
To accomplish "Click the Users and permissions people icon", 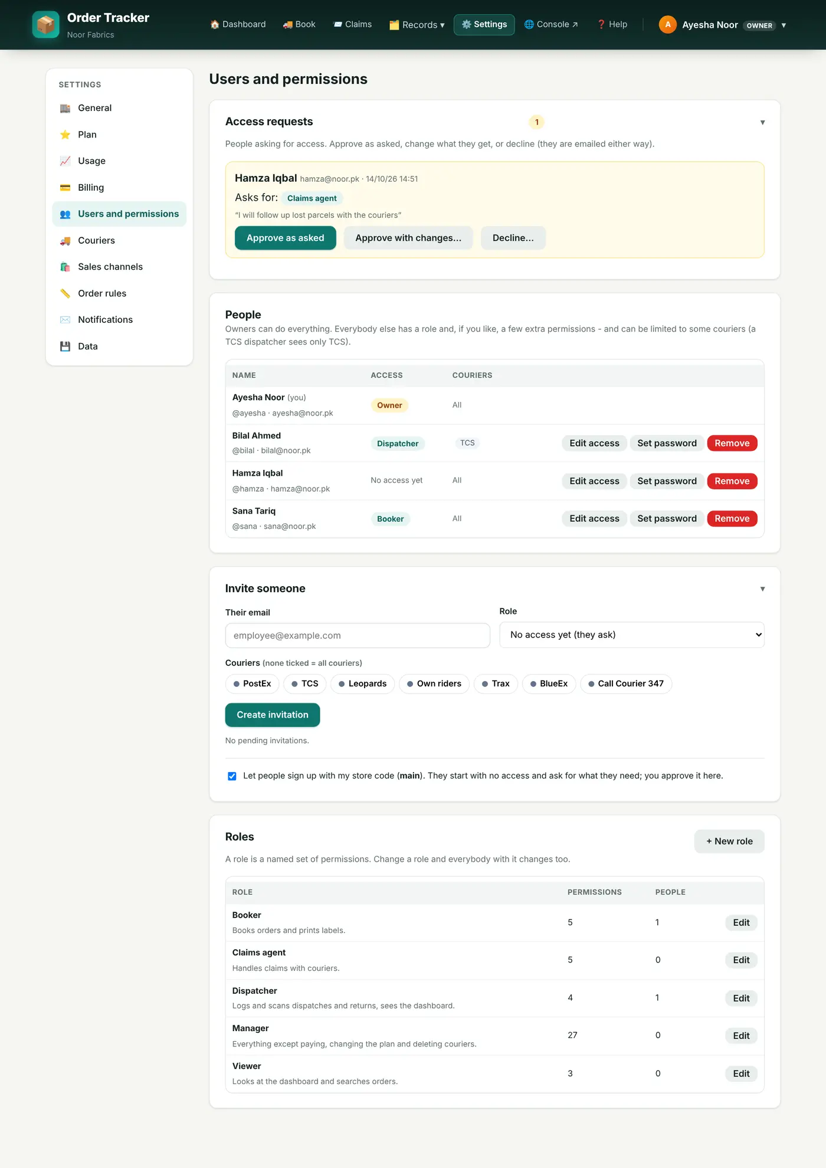I will 65,214.
